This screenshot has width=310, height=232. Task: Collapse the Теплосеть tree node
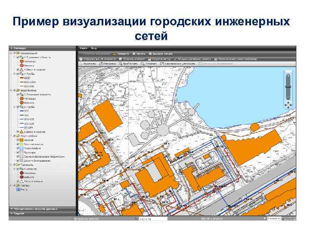[x=11, y=165]
